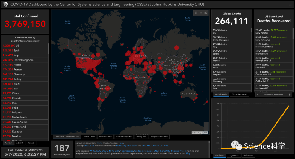Go to previous US state panel with left arrow
Screen dimensions: 295x159
[258, 95]
